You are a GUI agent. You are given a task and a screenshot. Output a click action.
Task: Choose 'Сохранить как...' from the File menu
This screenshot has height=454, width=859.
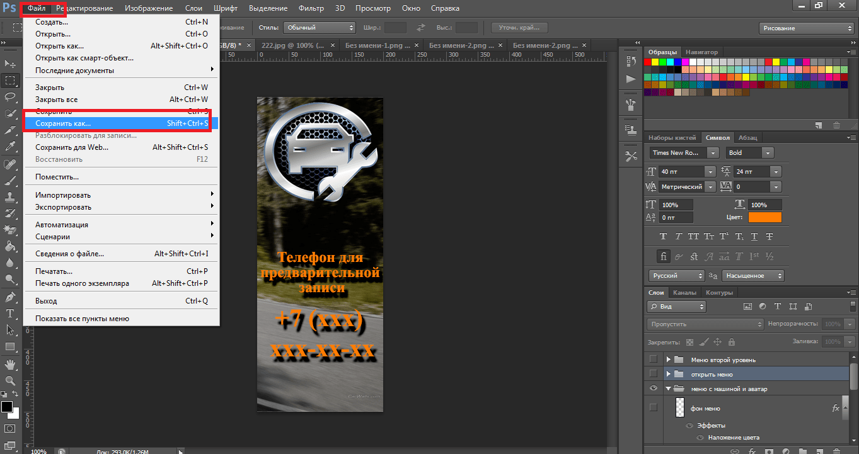63,123
